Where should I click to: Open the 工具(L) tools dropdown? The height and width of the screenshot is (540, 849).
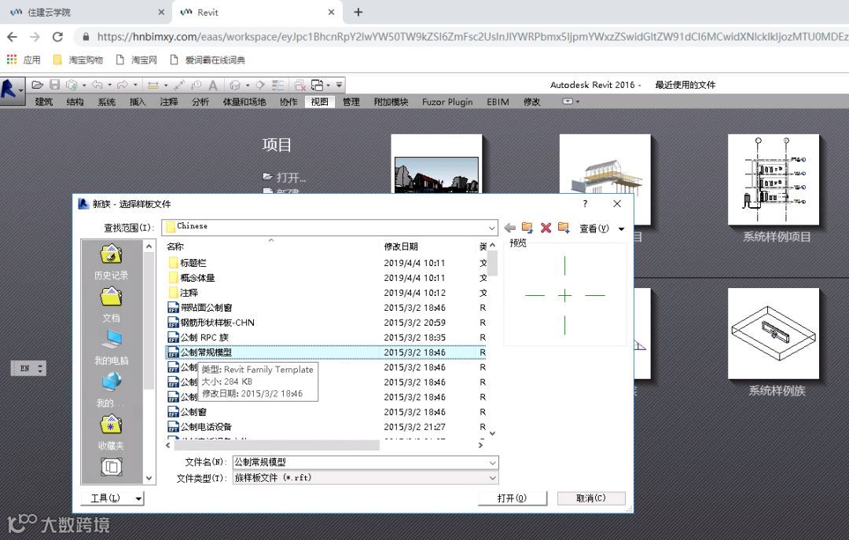112,498
